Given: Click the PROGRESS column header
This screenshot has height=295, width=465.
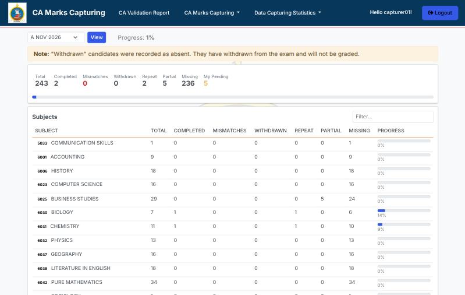Looking at the screenshot, I should (x=391, y=131).
